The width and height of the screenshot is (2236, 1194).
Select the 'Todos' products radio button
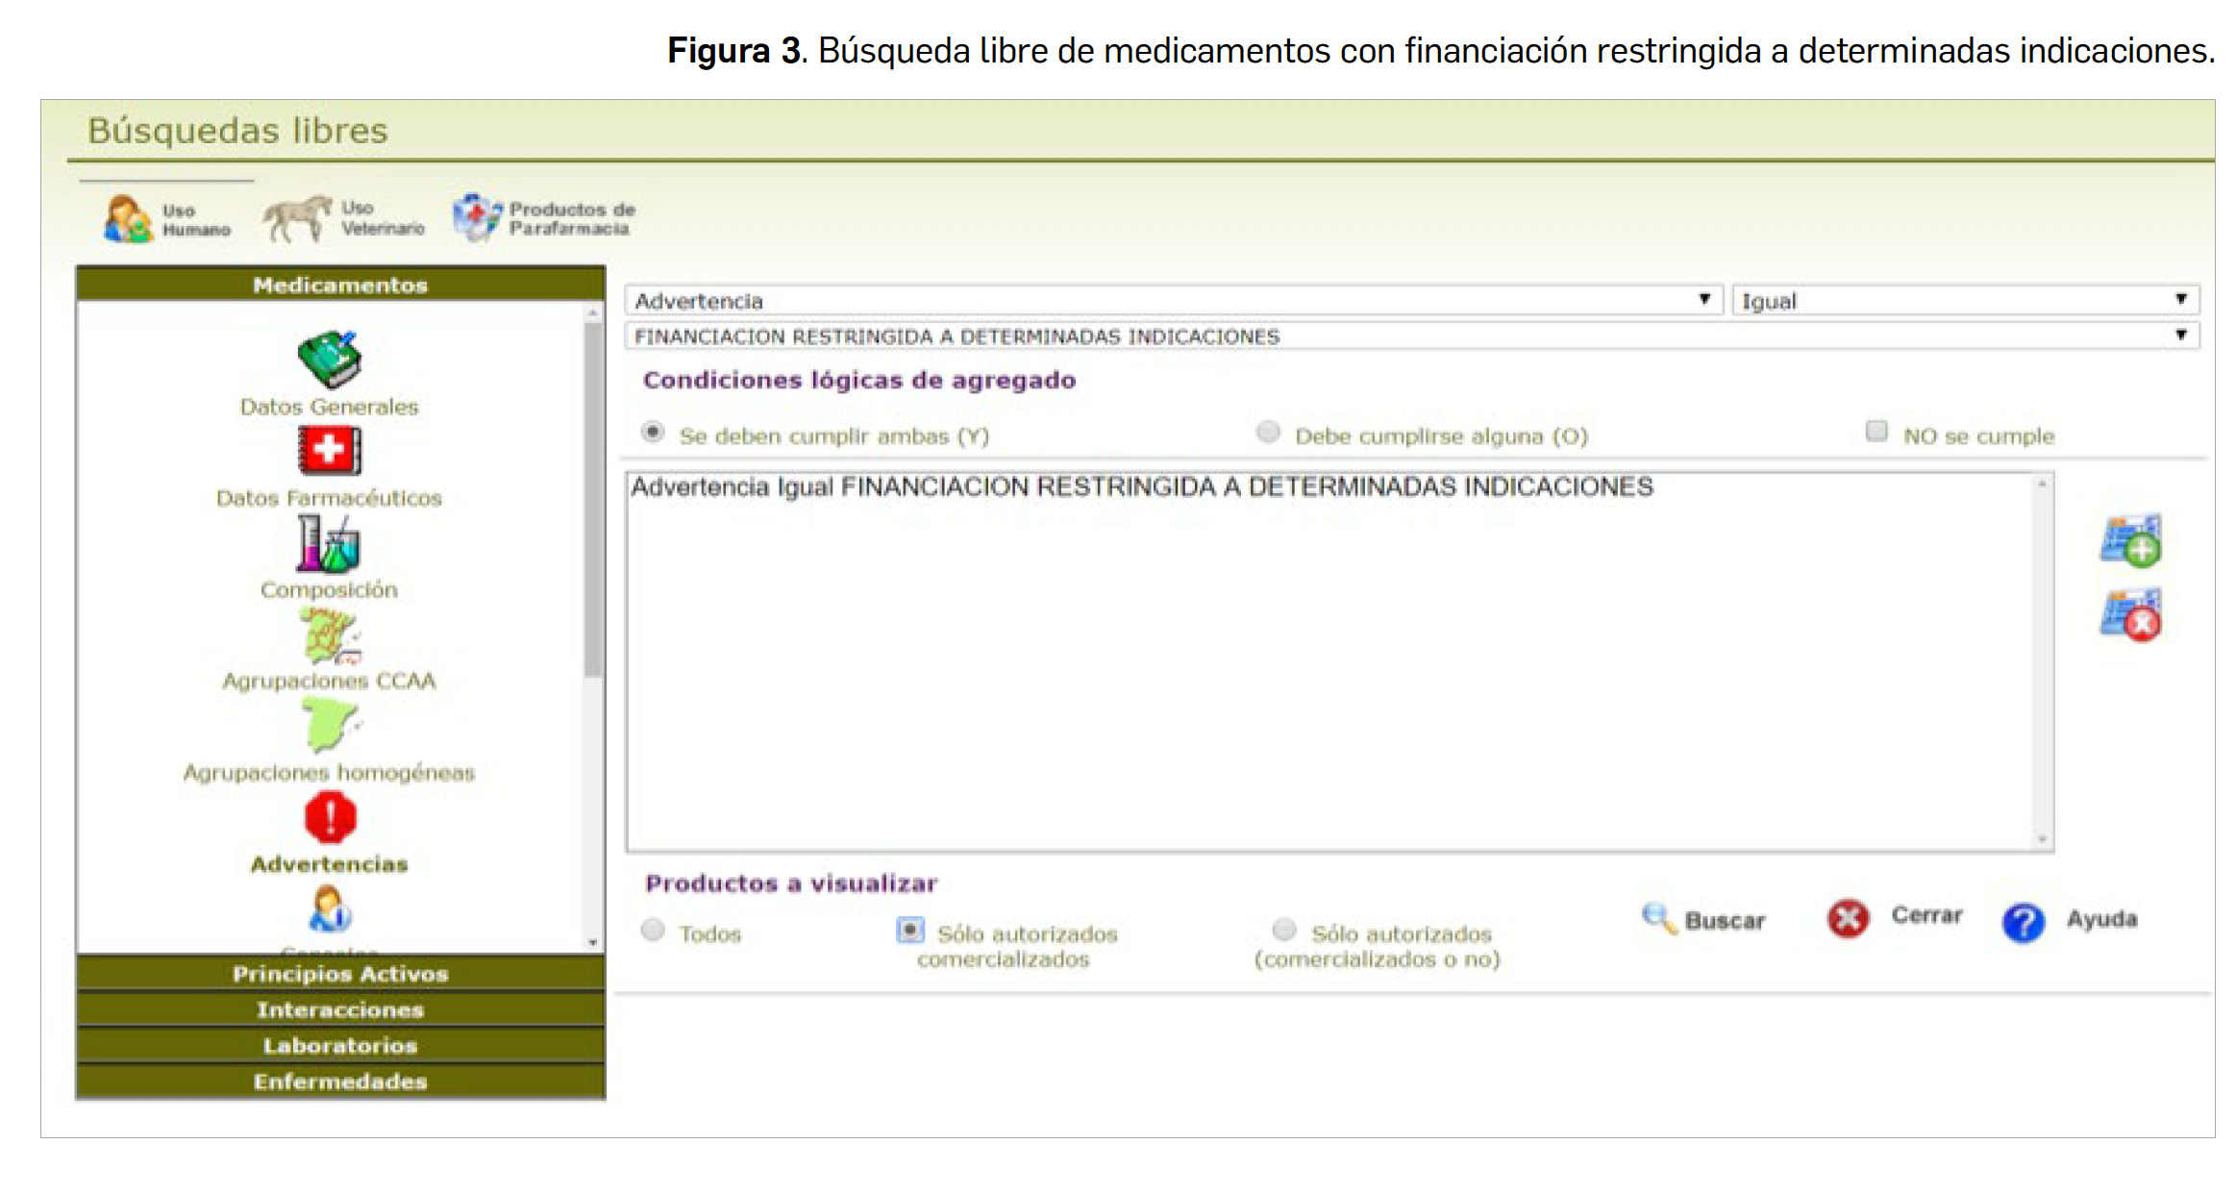[653, 930]
